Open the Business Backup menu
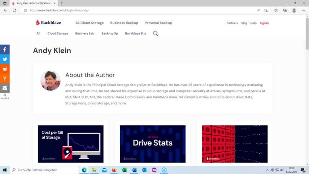 click(x=124, y=23)
